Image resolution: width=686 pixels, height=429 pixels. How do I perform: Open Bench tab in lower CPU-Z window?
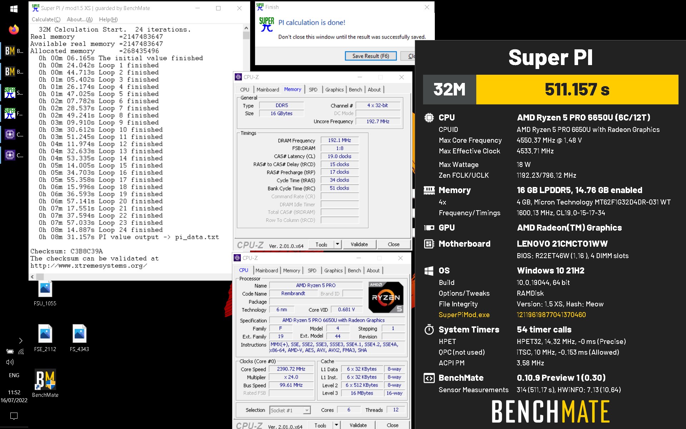click(x=354, y=271)
